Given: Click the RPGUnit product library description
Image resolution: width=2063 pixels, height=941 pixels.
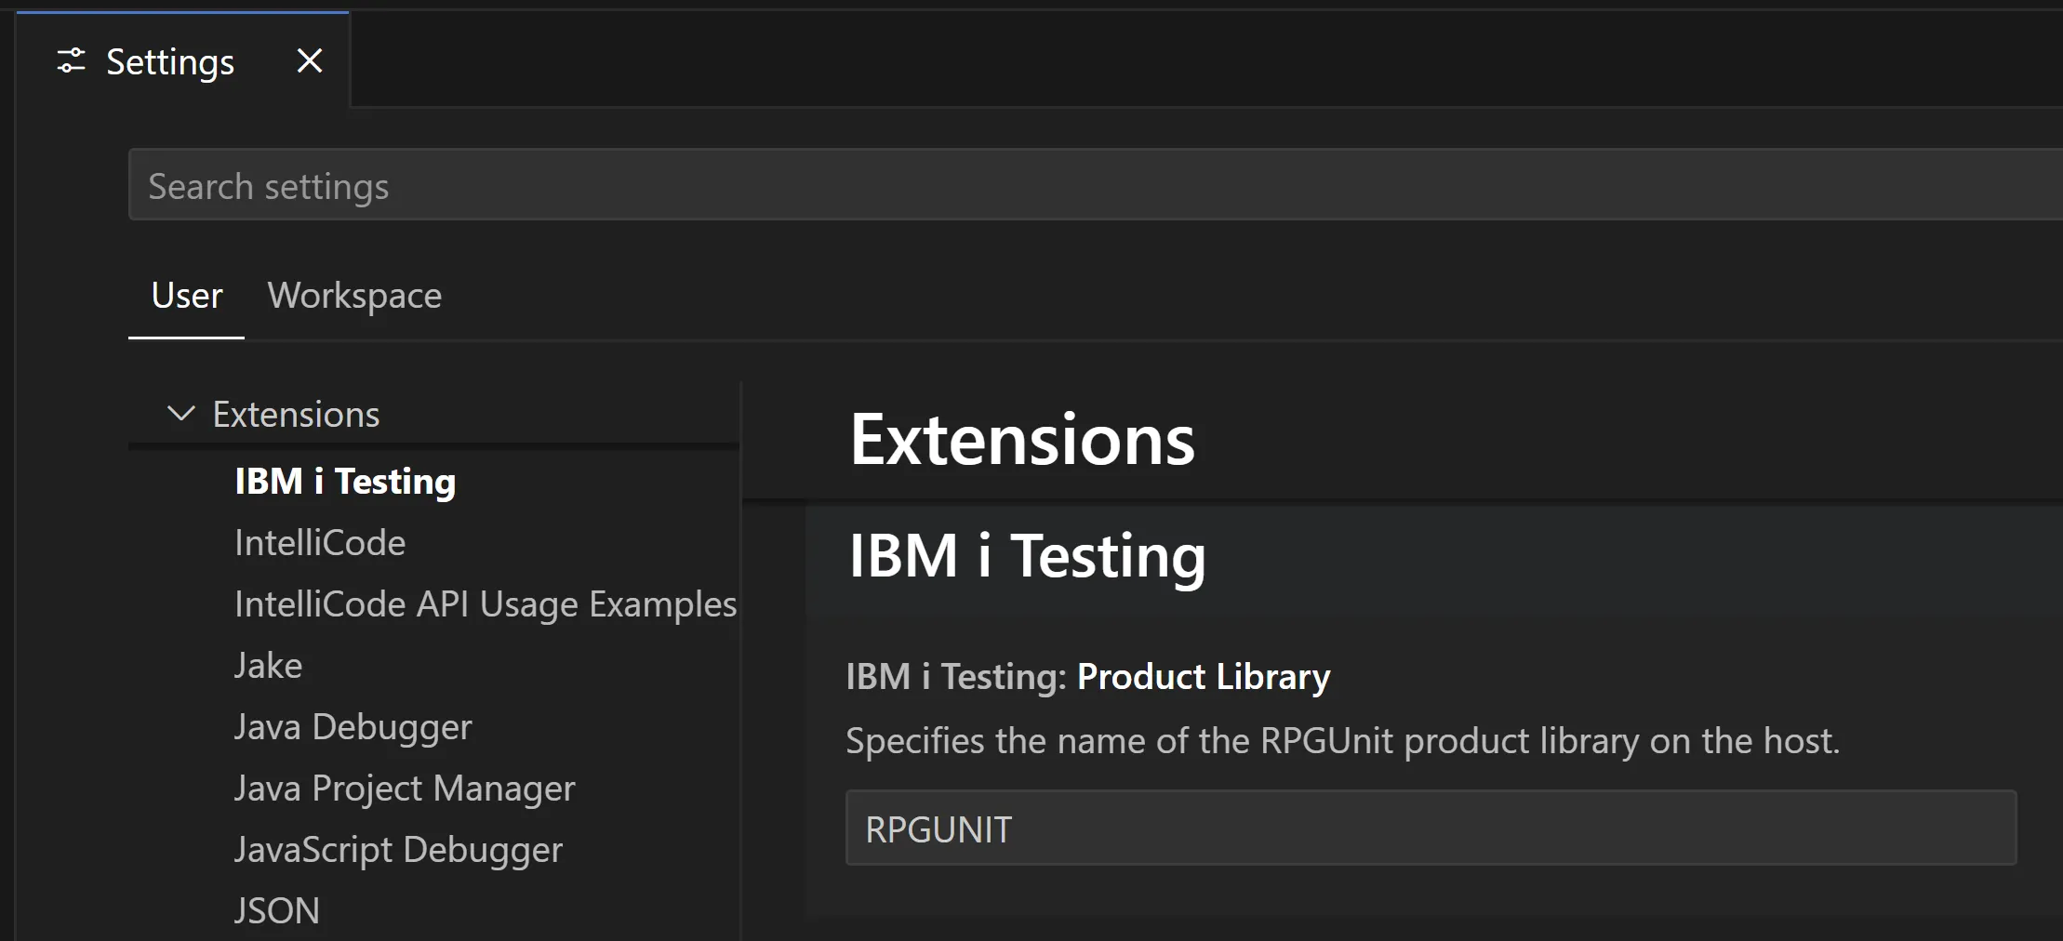Looking at the screenshot, I should pyautogui.click(x=1343, y=741).
